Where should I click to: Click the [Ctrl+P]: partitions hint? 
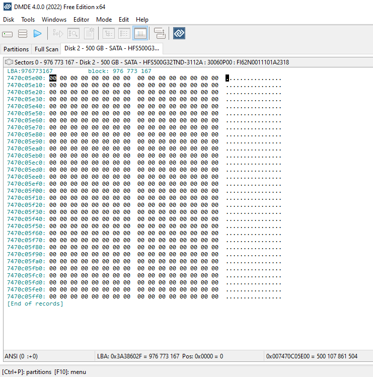pos(27,372)
